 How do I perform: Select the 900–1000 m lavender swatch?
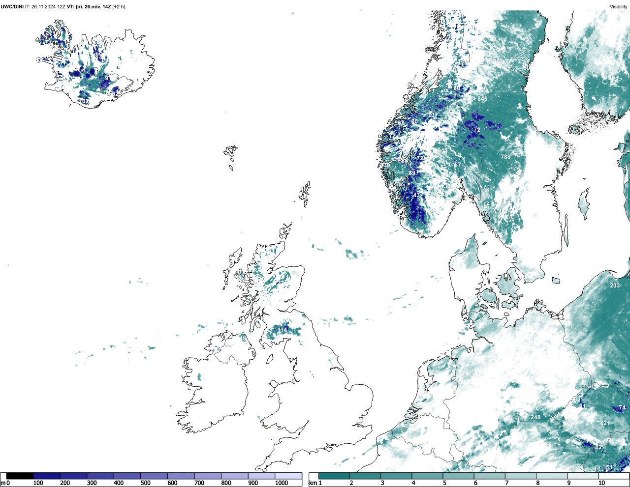point(261,476)
